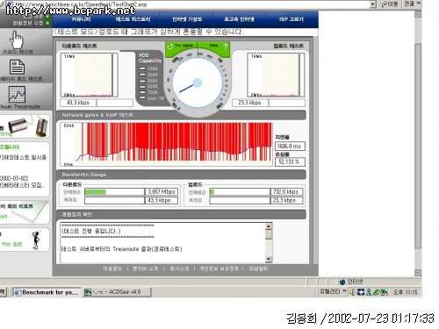Click the report banner with pencil graphic

coord(25,212)
